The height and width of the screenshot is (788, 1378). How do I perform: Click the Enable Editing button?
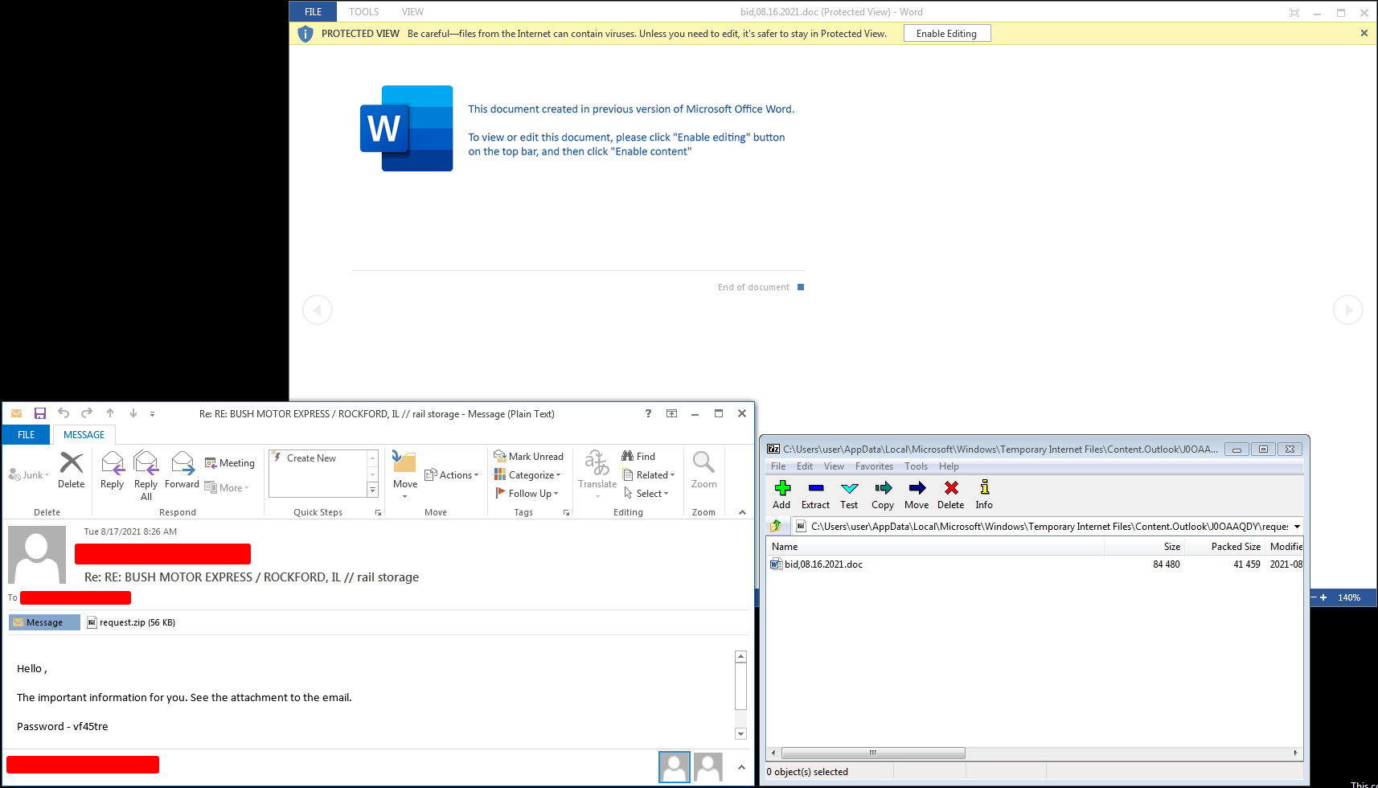point(946,33)
